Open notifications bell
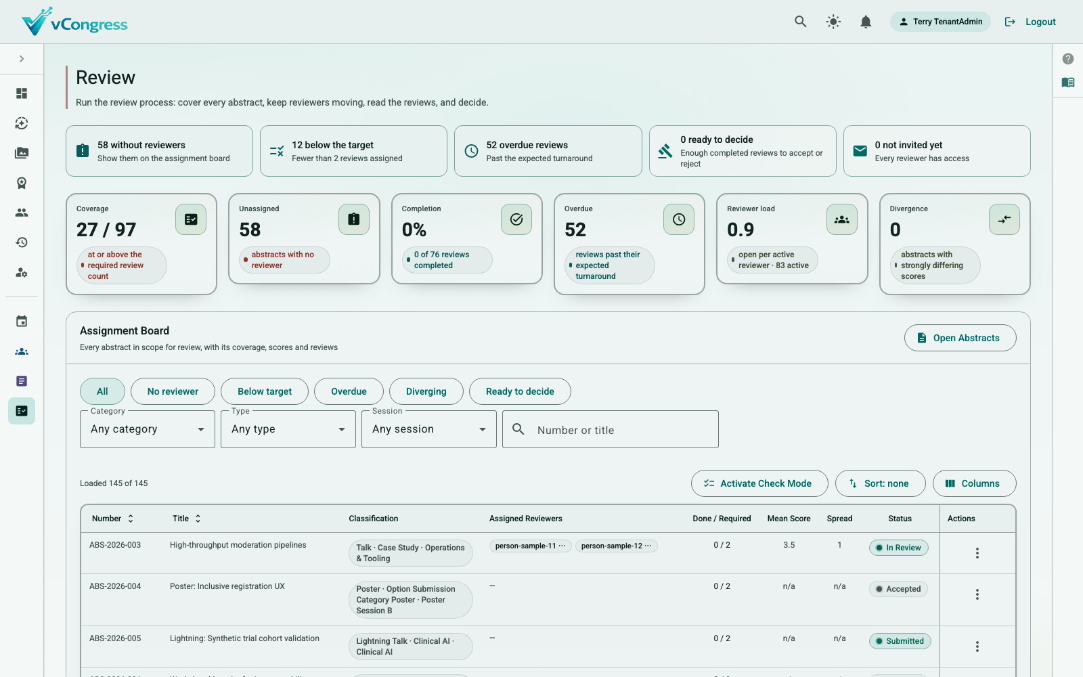This screenshot has width=1083, height=677. coord(866,22)
